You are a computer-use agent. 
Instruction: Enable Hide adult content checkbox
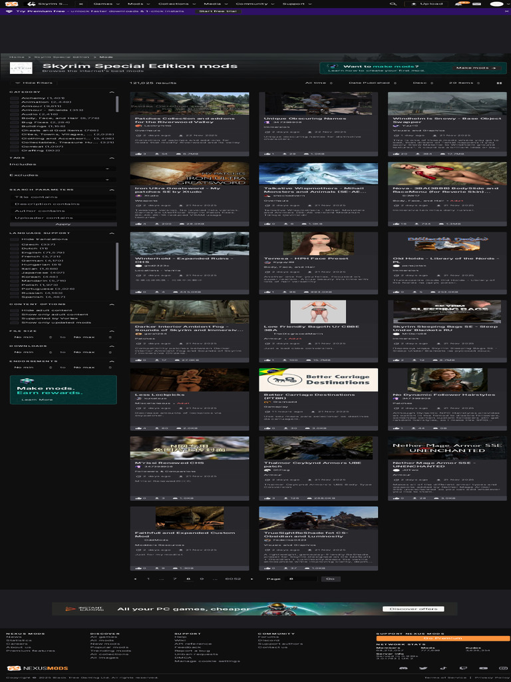point(14,310)
